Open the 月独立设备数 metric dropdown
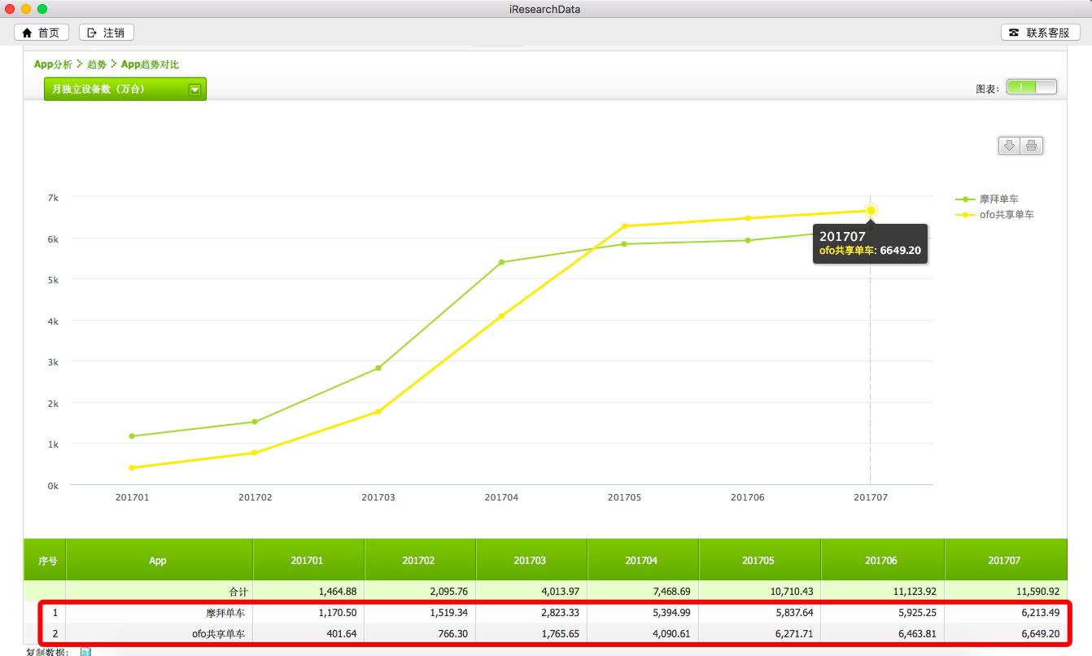This screenshot has height=656, width=1092. [x=125, y=90]
